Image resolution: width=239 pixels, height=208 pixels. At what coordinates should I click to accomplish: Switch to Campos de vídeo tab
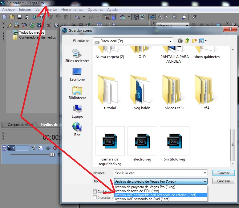20,125
